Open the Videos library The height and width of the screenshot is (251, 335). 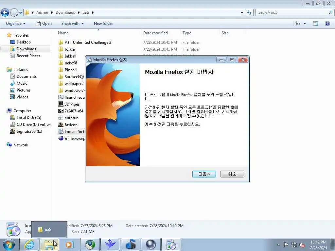click(x=22, y=97)
